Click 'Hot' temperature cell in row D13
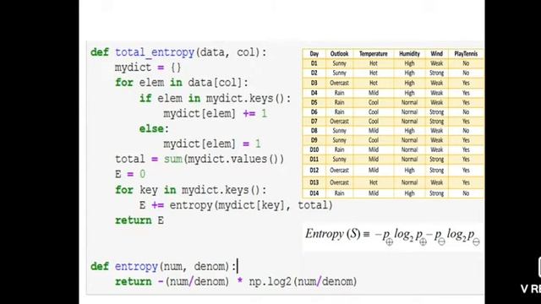The height and width of the screenshot is (304, 541). pos(374,182)
